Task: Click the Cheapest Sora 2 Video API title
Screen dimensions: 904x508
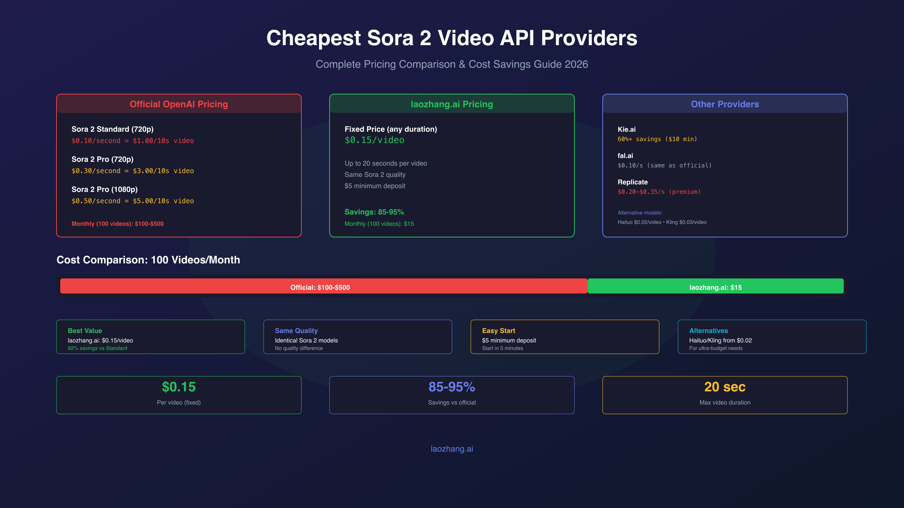Action: point(452,38)
